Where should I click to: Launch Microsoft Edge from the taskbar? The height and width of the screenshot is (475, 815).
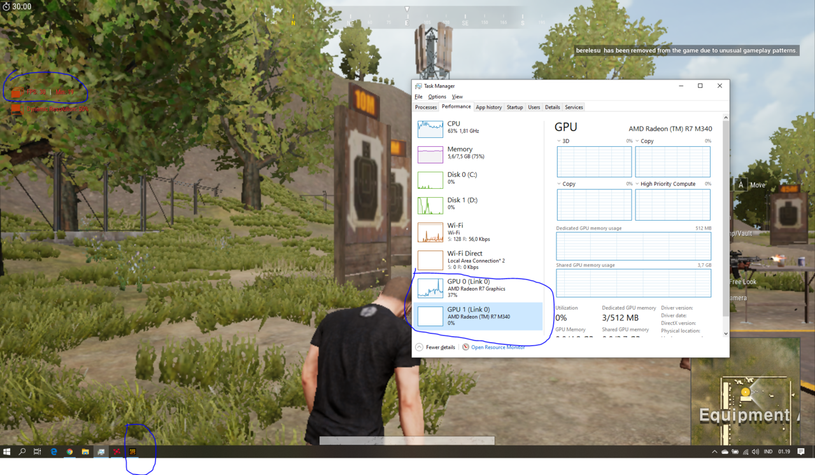pyautogui.click(x=54, y=451)
